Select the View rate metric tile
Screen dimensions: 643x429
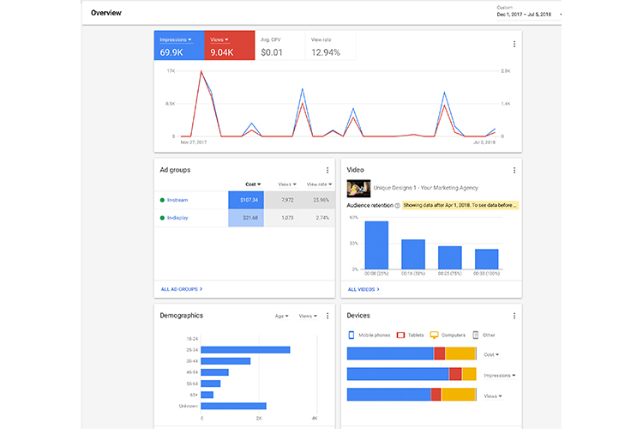pyautogui.click(x=331, y=45)
